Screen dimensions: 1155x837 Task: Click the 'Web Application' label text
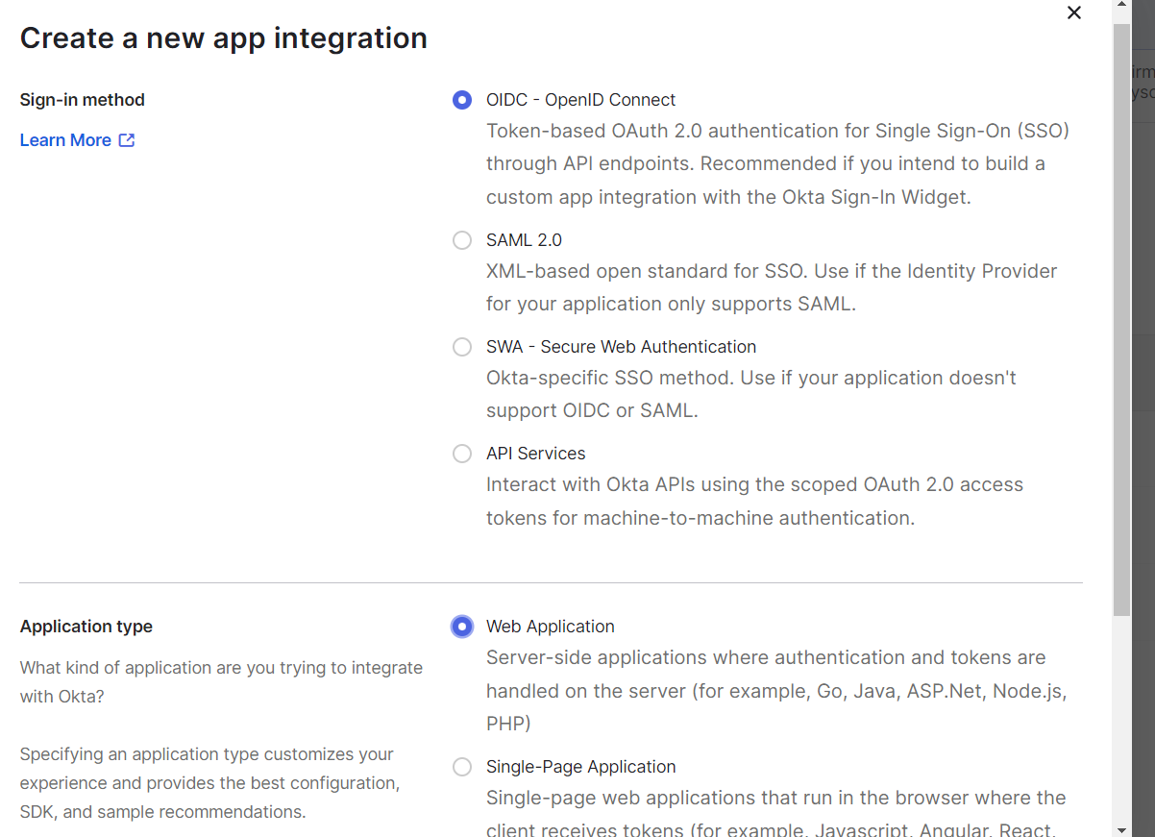coord(550,627)
